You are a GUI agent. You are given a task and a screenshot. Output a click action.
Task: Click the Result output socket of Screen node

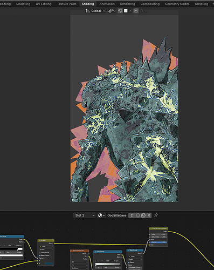point(54,244)
